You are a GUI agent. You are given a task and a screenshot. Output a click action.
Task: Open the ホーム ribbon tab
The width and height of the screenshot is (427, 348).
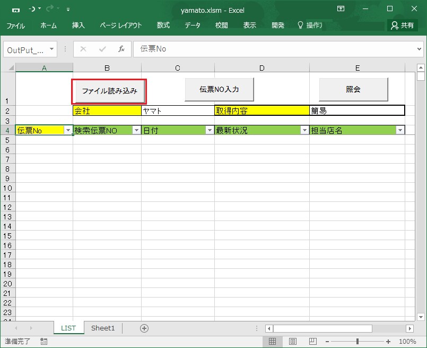click(x=48, y=26)
